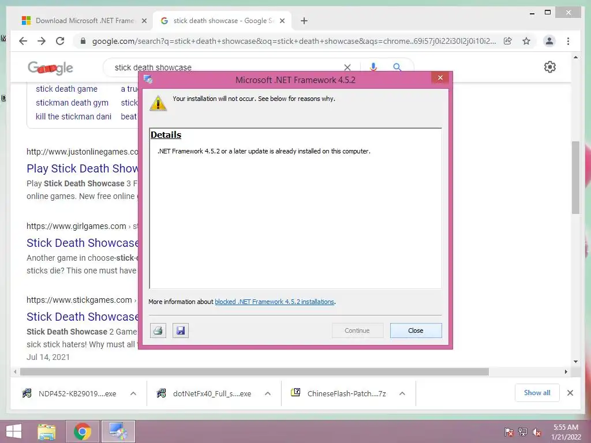Click the page horizontal scrollbar thumb
The image size is (591, 443).
point(255,372)
